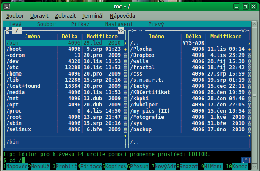Click the command line input after cd /
Image resolution: width=260 pixels, height=171 pixels.
(23, 160)
